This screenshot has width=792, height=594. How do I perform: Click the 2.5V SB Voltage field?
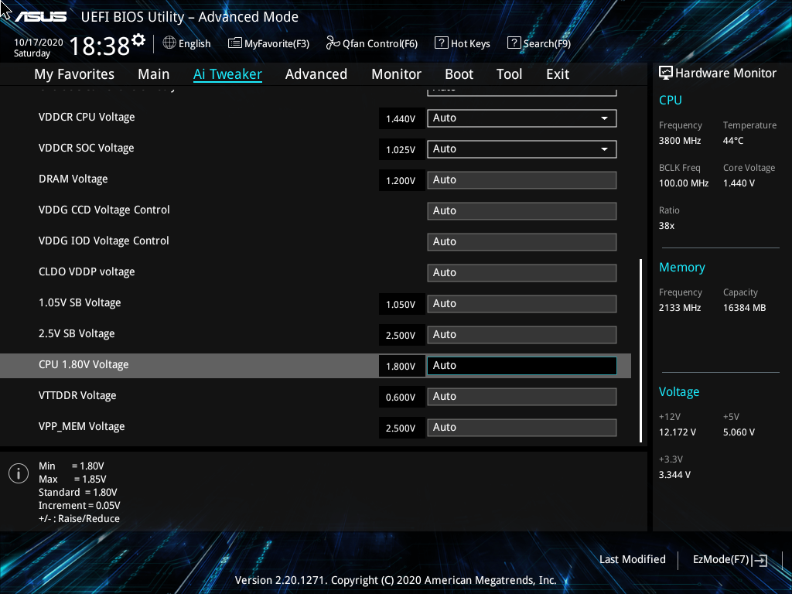tap(522, 335)
